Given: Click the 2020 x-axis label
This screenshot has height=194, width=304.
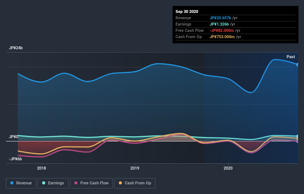Looking at the screenshot, I should point(228,168).
